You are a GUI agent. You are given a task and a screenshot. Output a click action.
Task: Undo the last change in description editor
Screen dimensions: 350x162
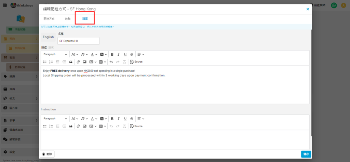pos(111,62)
